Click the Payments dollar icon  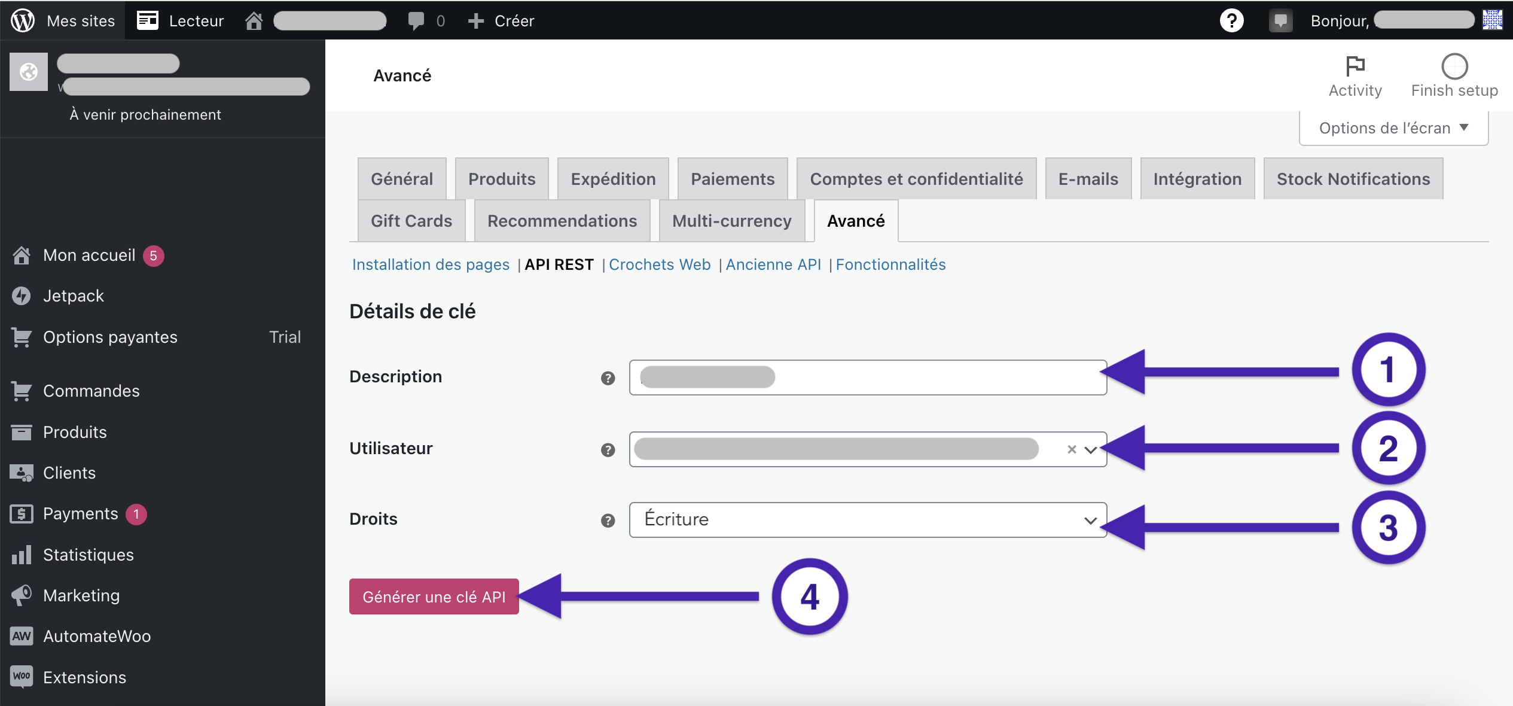tap(22, 514)
